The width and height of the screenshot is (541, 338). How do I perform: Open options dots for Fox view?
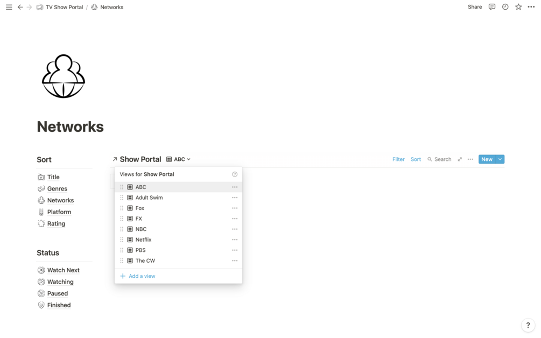point(235,208)
